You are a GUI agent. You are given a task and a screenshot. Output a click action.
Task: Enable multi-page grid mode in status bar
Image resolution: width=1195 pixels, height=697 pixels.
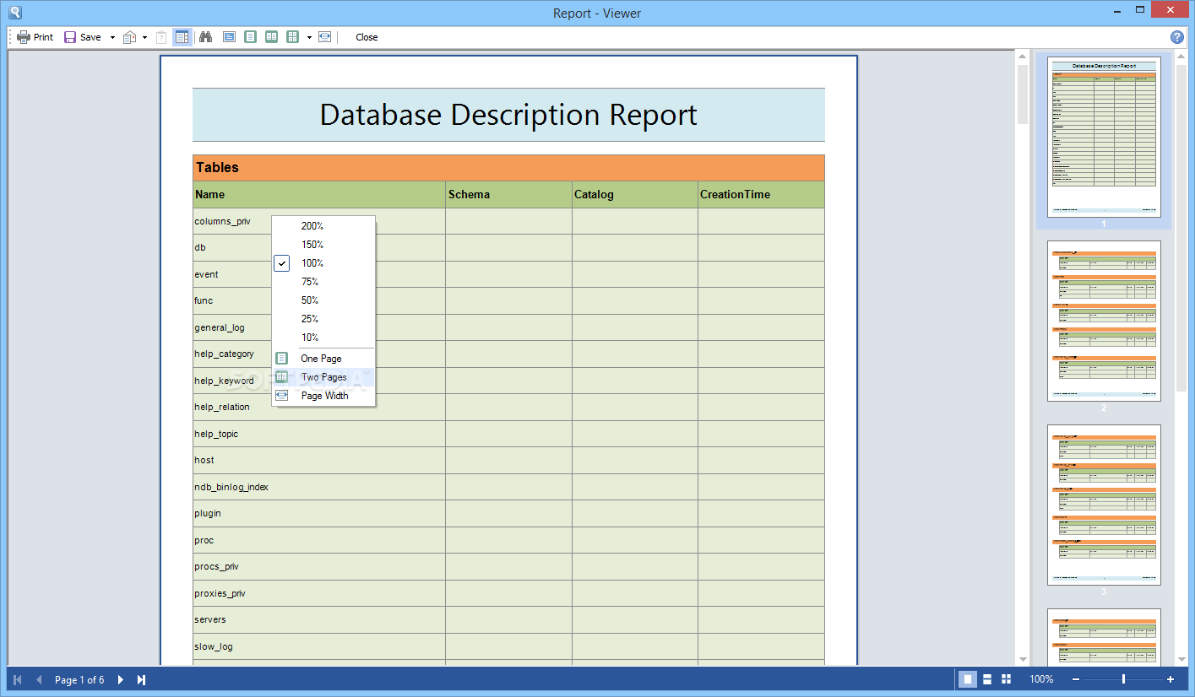pyautogui.click(x=1006, y=679)
